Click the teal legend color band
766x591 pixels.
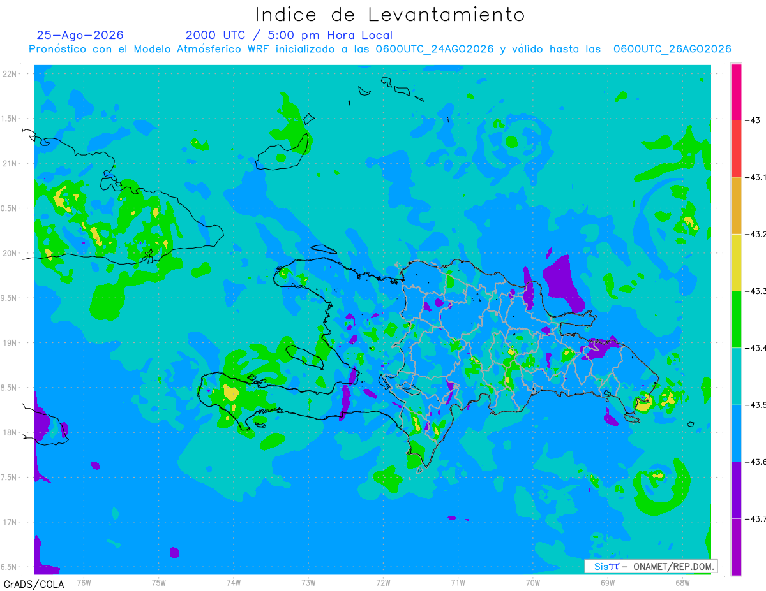point(736,376)
